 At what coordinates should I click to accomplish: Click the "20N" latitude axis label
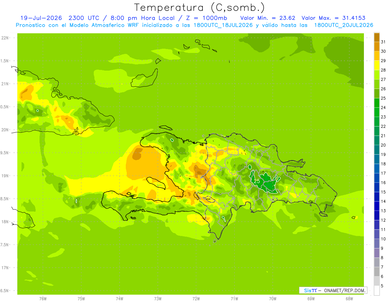[x=5, y=130]
